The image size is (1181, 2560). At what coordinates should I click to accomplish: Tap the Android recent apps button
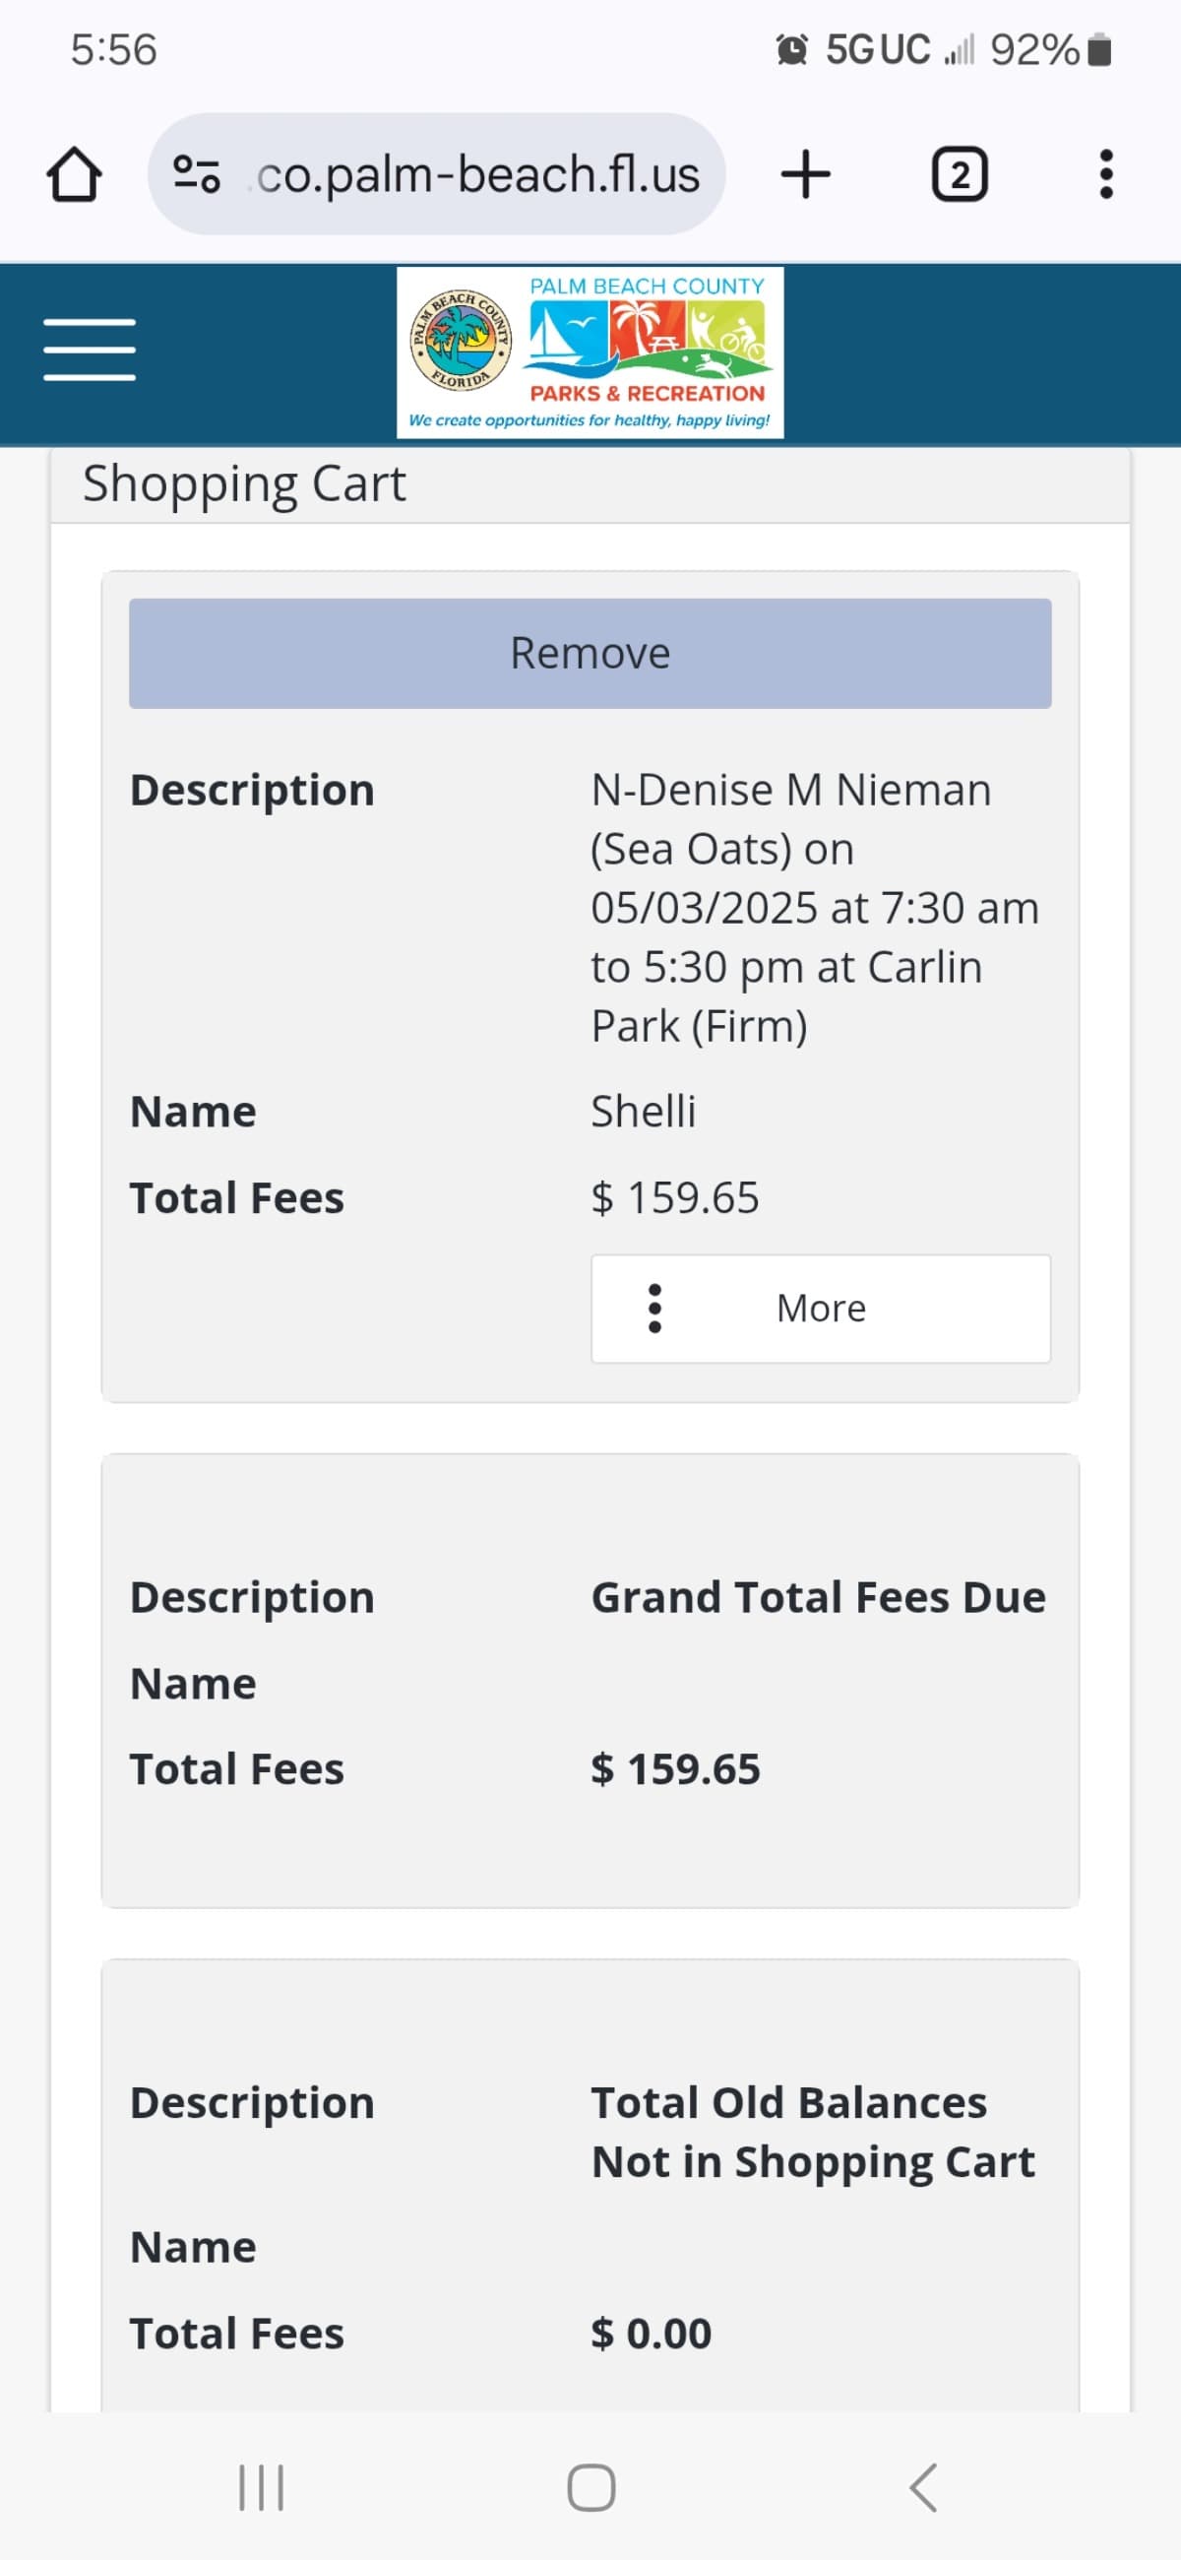point(261,2487)
